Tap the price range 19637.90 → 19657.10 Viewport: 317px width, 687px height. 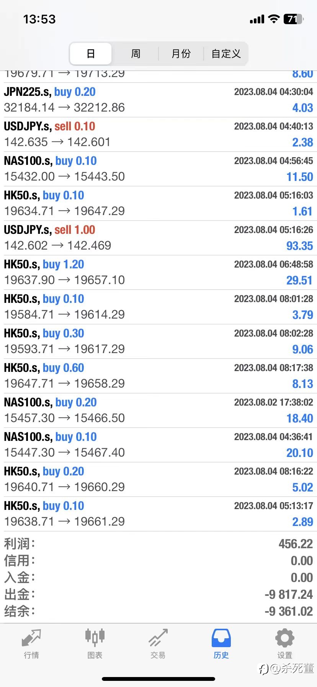click(x=64, y=280)
